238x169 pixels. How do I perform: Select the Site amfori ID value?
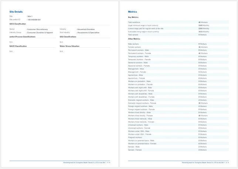(x=34, y=20)
